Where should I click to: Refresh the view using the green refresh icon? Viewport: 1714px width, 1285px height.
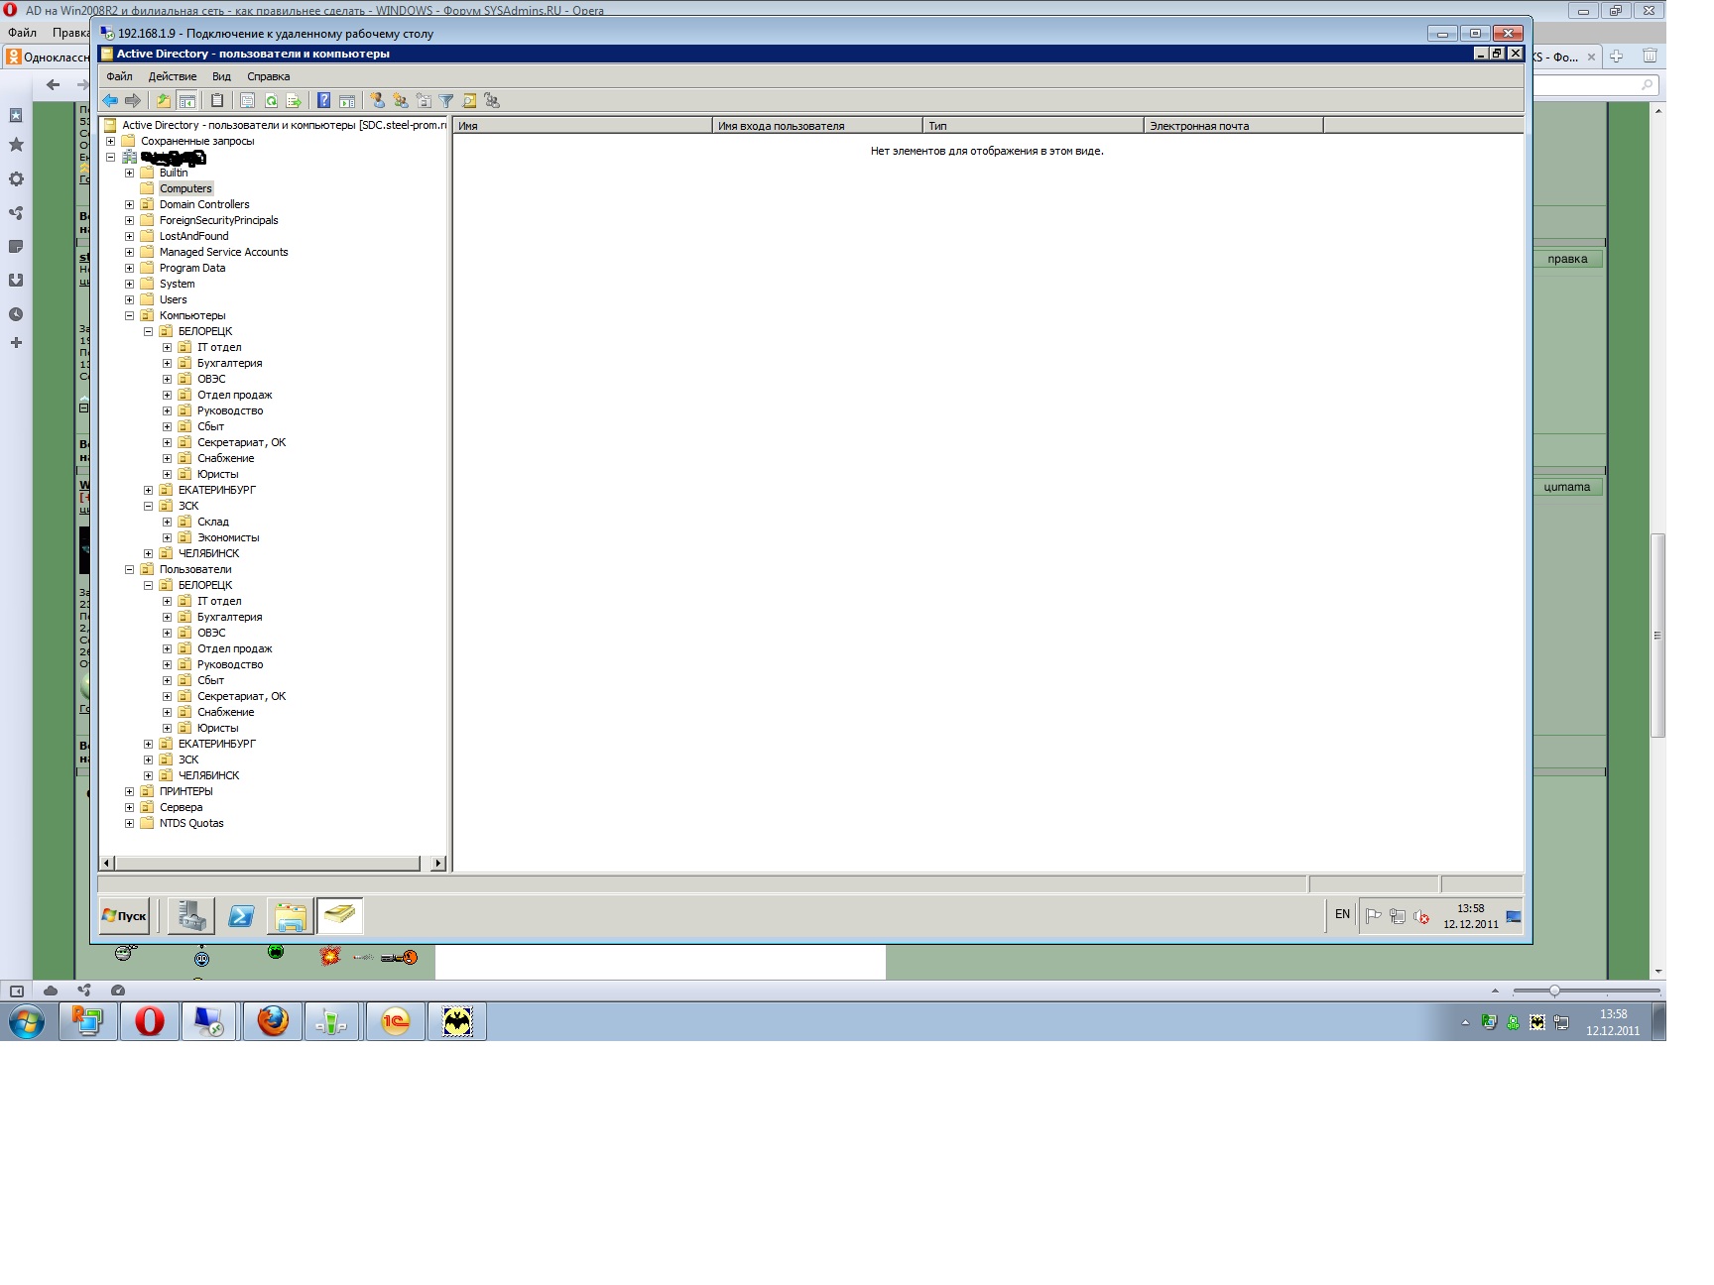271,100
